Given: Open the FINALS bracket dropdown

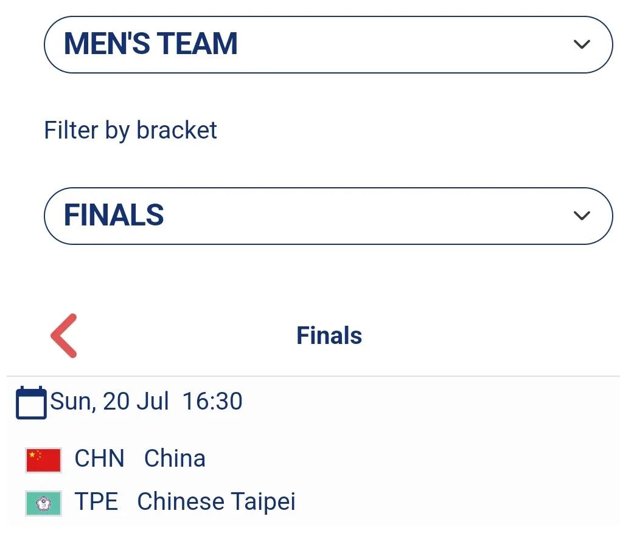Looking at the screenshot, I should [x=328, y=216].
